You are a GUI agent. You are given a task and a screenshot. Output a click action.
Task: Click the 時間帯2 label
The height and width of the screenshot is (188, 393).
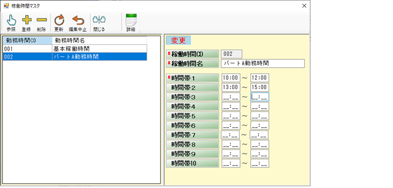point(192,88)
